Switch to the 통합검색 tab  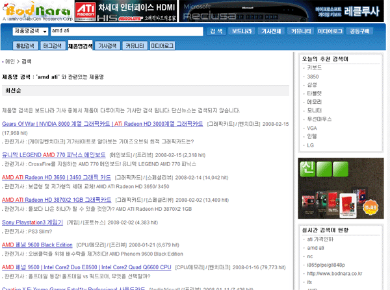(x=24, y=45)
